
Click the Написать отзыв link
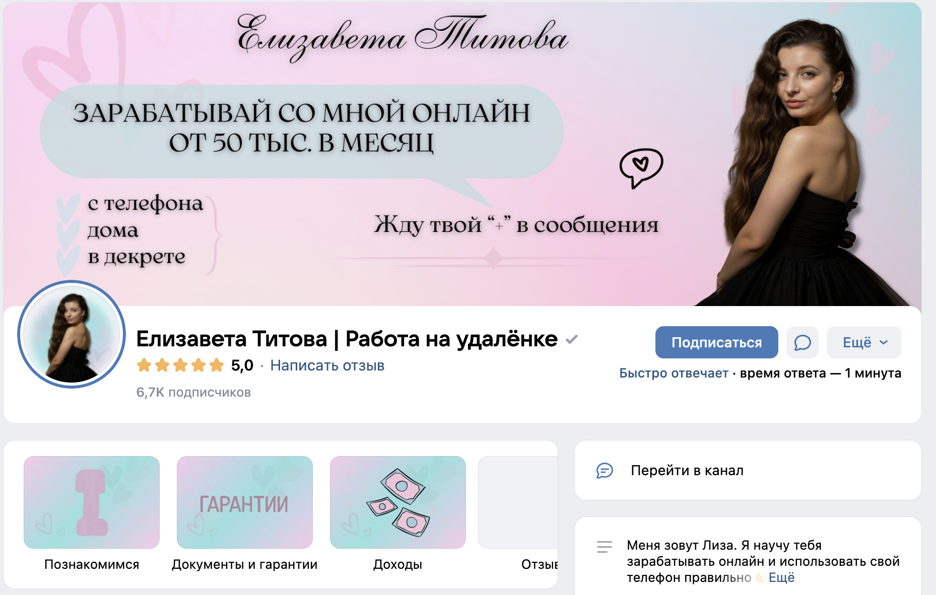click(327, 365)
